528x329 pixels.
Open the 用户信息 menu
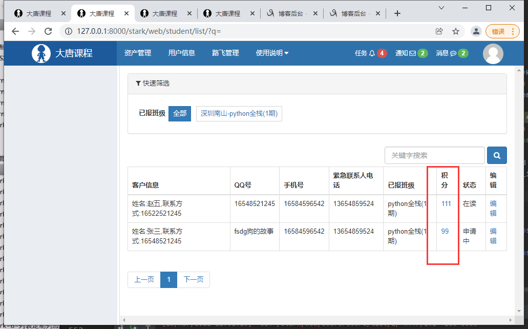point(182,53)
